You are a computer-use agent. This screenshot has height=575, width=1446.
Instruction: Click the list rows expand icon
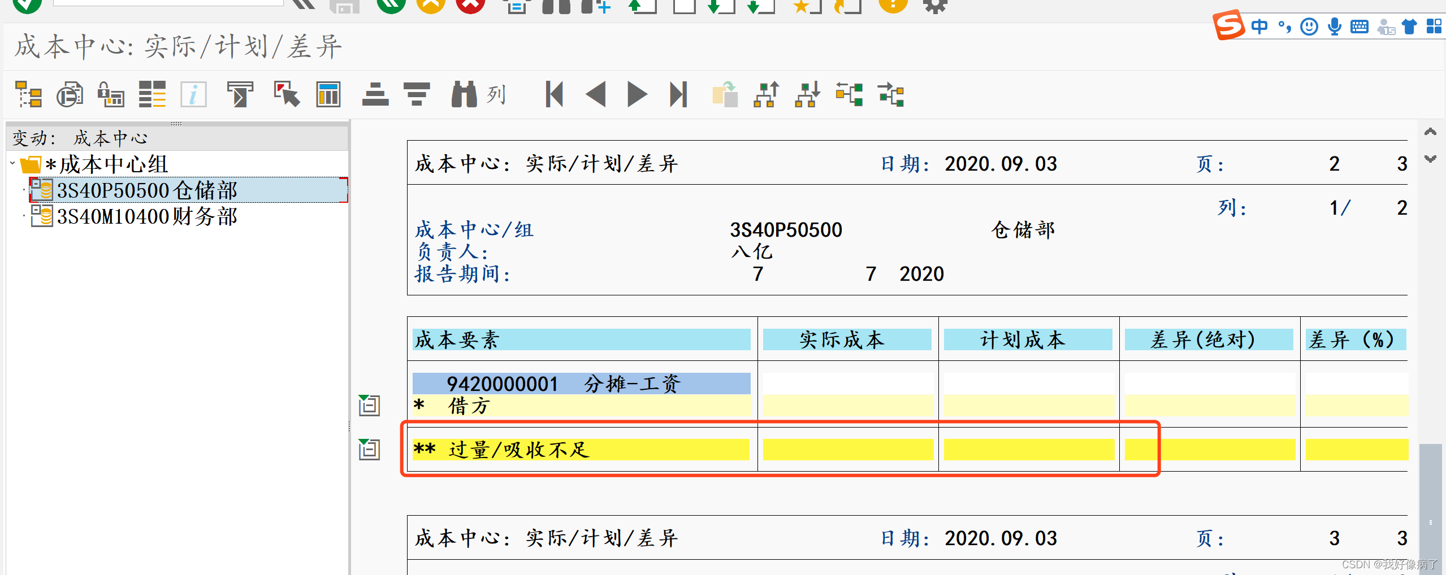tap(152, 94)
